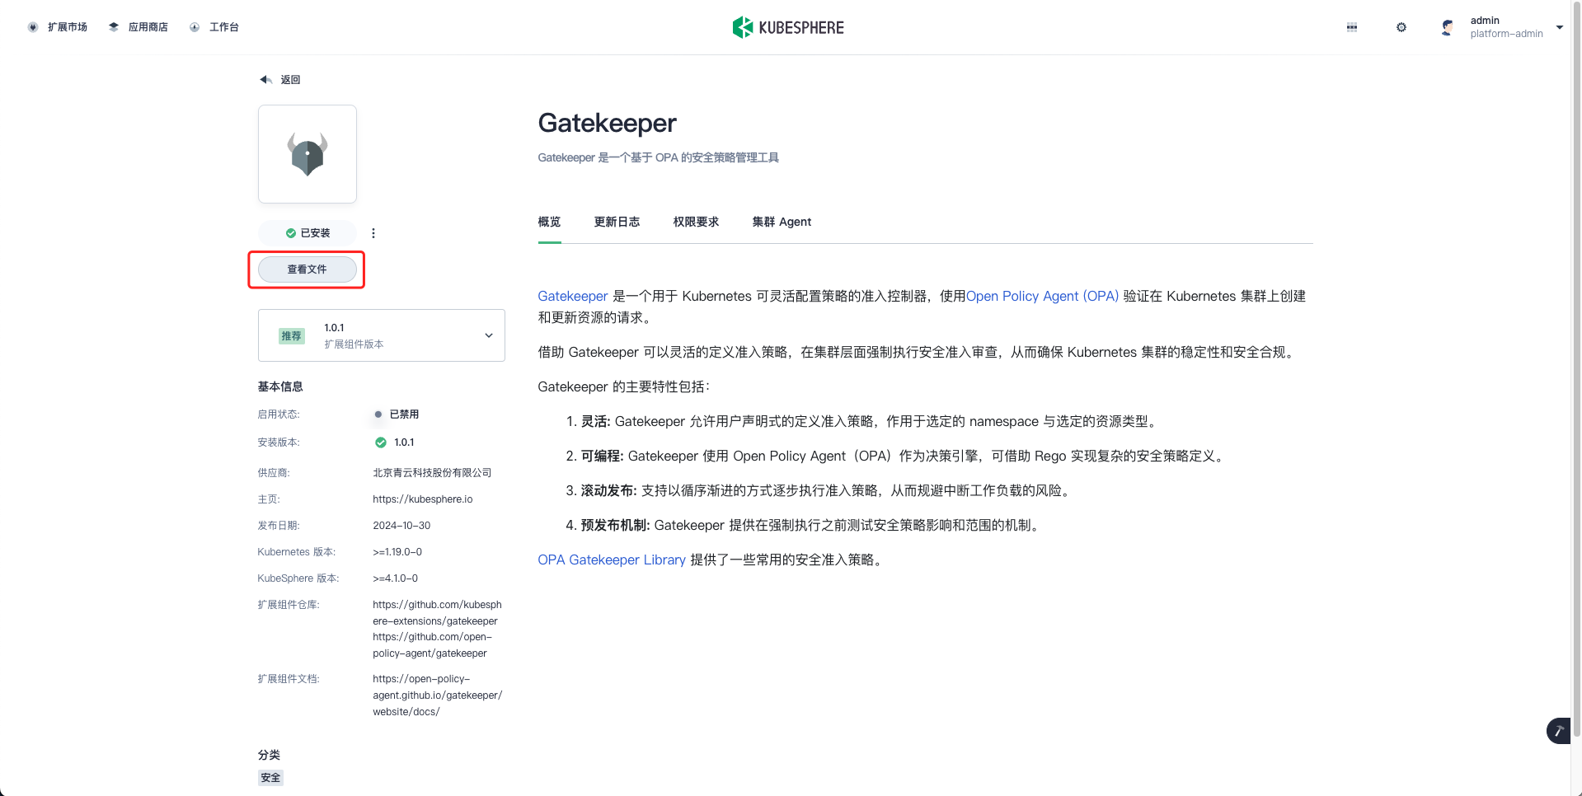The height and width of the screenshot is (796, 1582).
Task: Open the grid toolbox icon in header
Action: pyautogui.click(x=1352, y=27)
